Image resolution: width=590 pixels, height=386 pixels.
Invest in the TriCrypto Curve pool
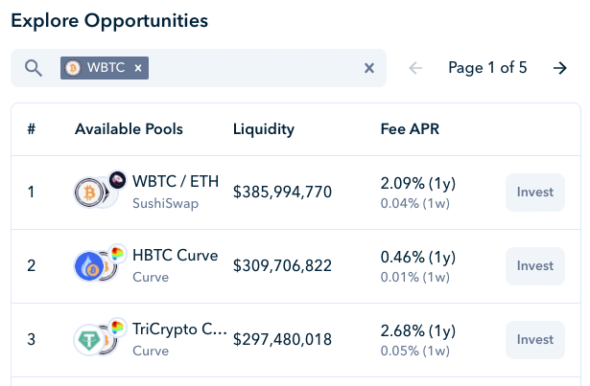[x=534, y=339]
